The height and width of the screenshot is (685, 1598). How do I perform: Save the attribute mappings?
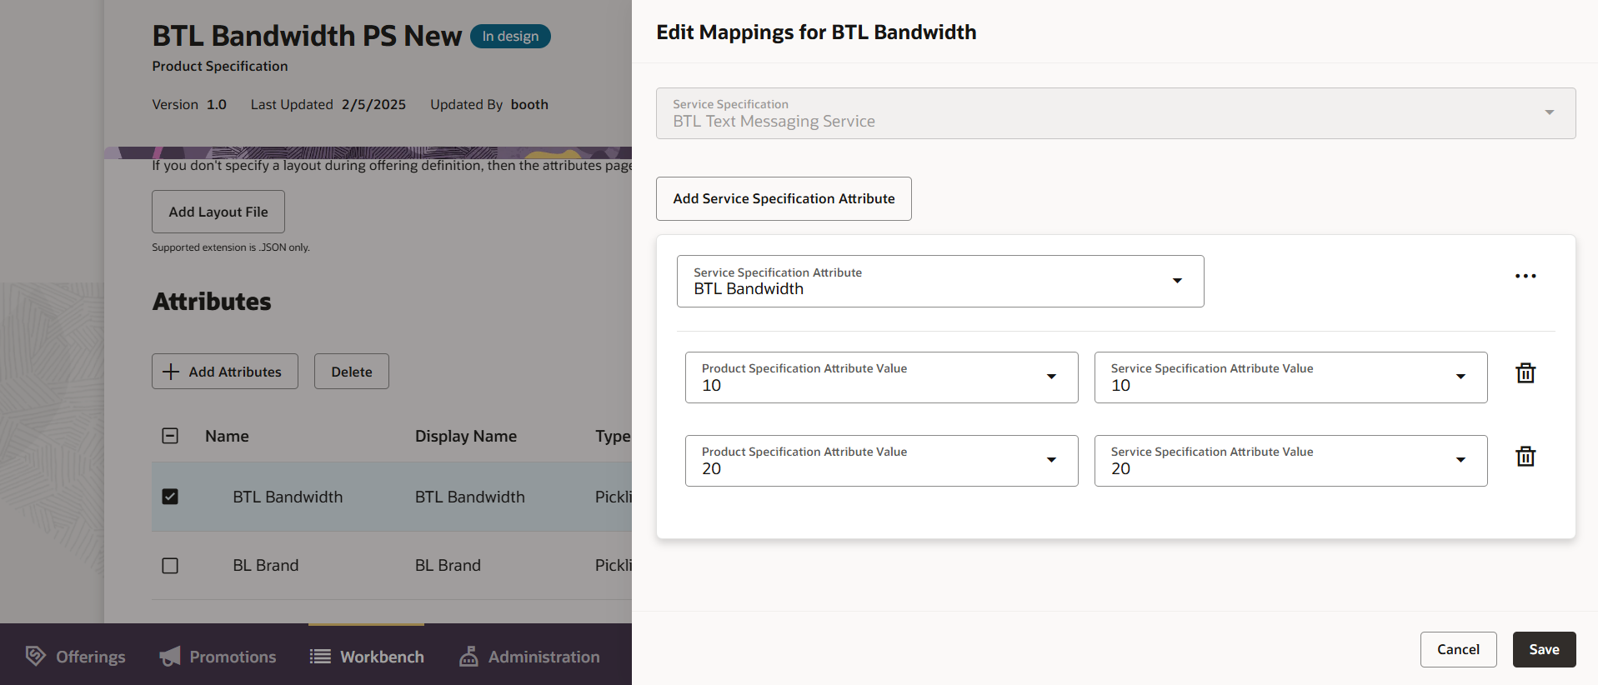click(x=1544, y=649)
